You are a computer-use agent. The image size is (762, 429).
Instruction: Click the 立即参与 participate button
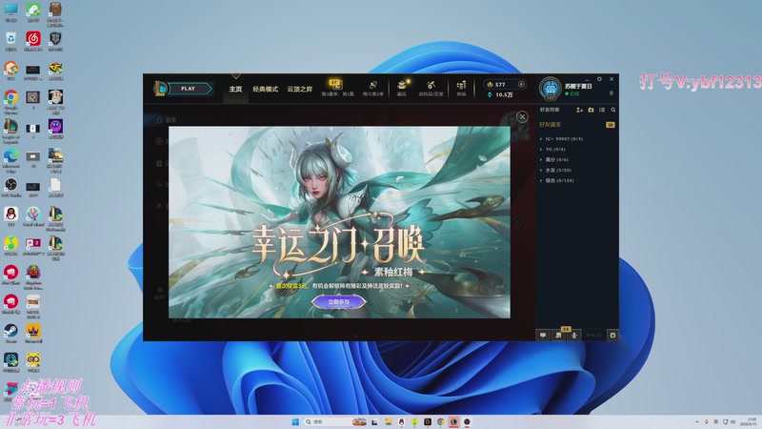pyautogui.click(x=339, y=302)
